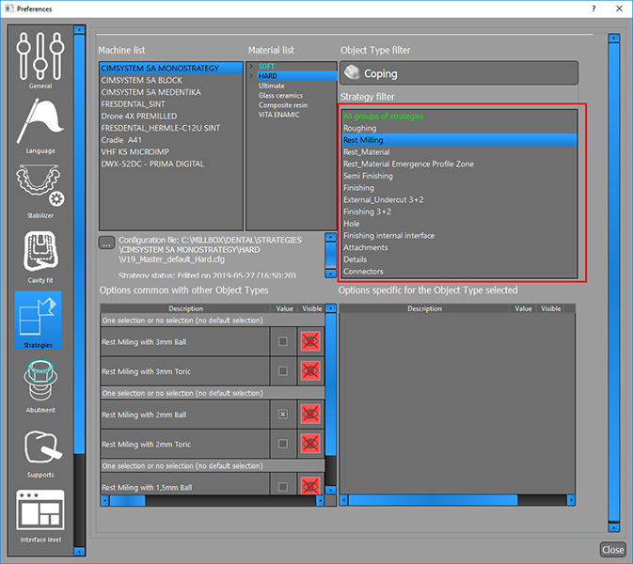Image resolution: width=633 pixels, height=564 pixels.
Task: Enable Rest Miling with 2mm Toric checkbox
Action: (283, 444)
